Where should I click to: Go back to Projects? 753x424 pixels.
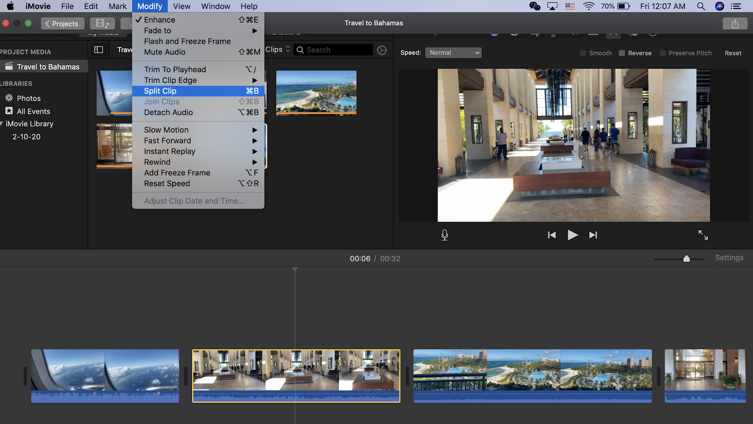[x=63, y=24]
